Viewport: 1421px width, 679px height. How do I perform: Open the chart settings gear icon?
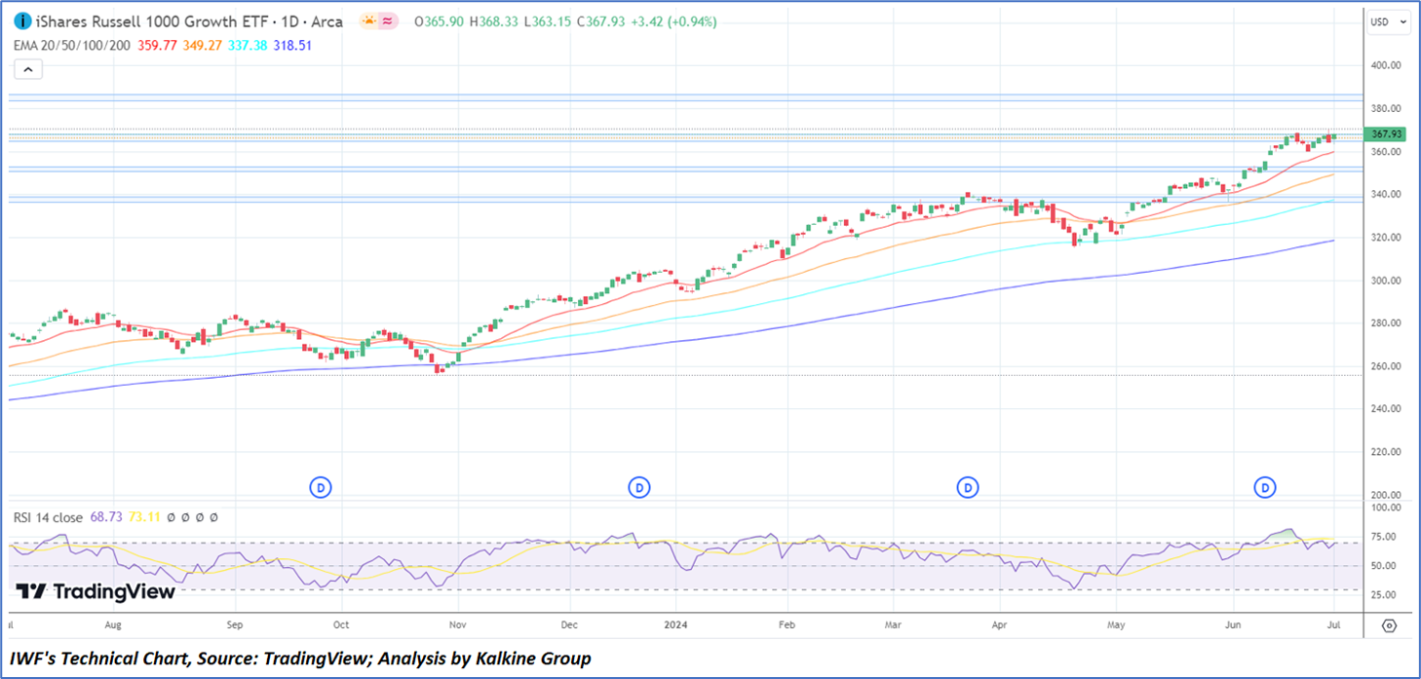tap(1390, 625)
